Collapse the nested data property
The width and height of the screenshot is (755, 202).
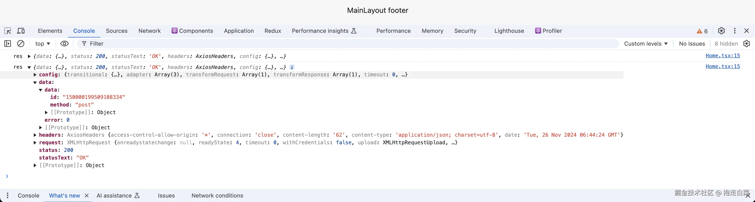[40, 90]
